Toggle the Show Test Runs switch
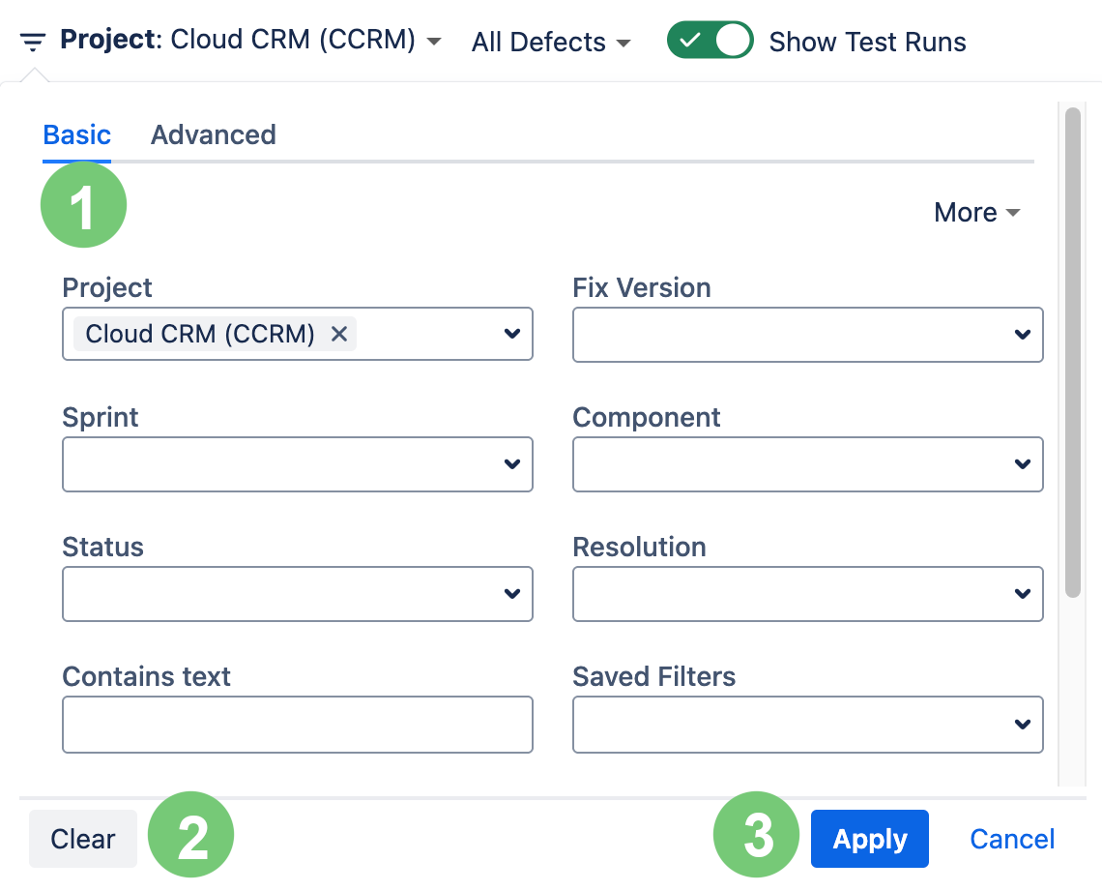The height and width of the screenshot is (891, 1102). pyautogui.click(x=710, y=40)
